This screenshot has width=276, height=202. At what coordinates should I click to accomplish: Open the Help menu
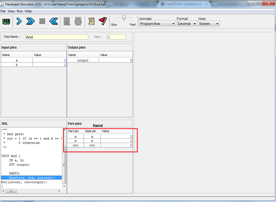click(x=28, y=11)
